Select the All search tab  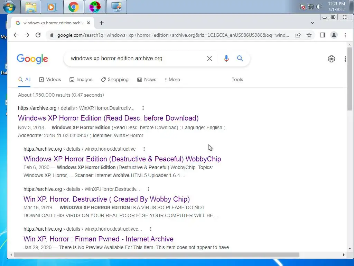point(25,80)
